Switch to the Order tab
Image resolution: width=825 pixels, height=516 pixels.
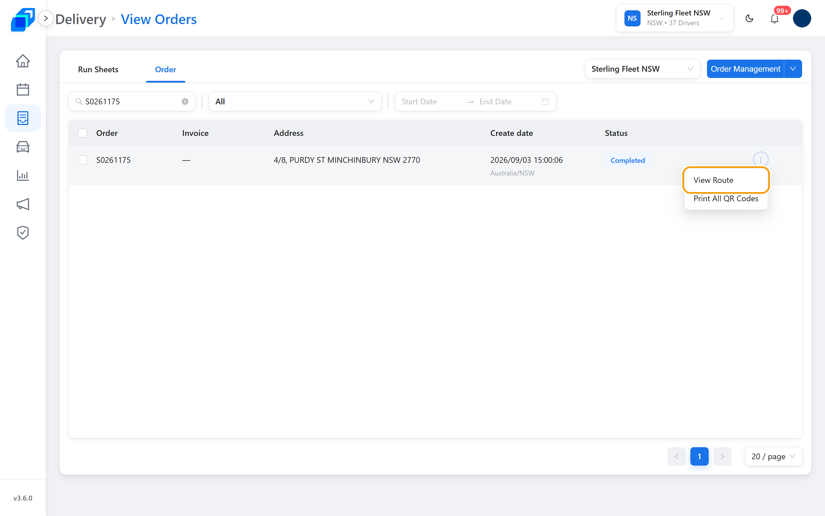(x=165, y=69)
